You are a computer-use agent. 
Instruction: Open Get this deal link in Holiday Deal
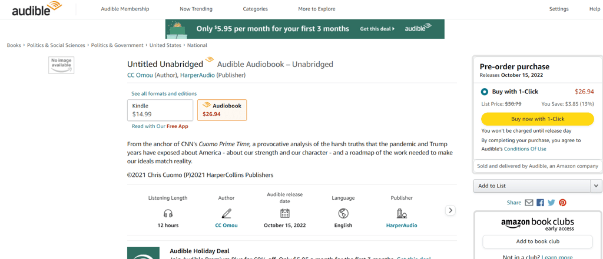tap(414, 257)
